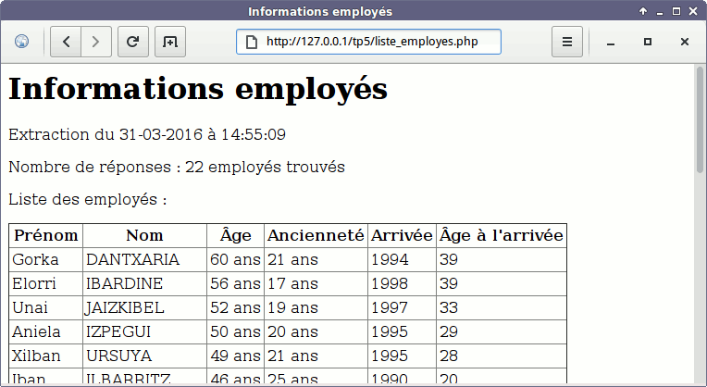Open the hamburger menu button
Image resolution: width=707 pixels, height=387 pixels.
(566, 42)
